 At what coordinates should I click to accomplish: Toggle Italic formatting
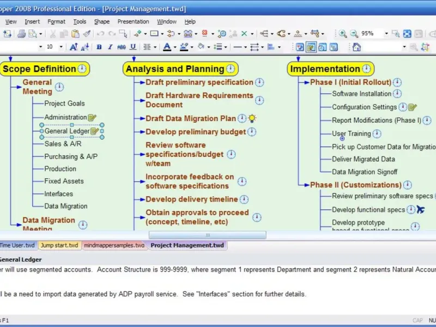point(110,47)
